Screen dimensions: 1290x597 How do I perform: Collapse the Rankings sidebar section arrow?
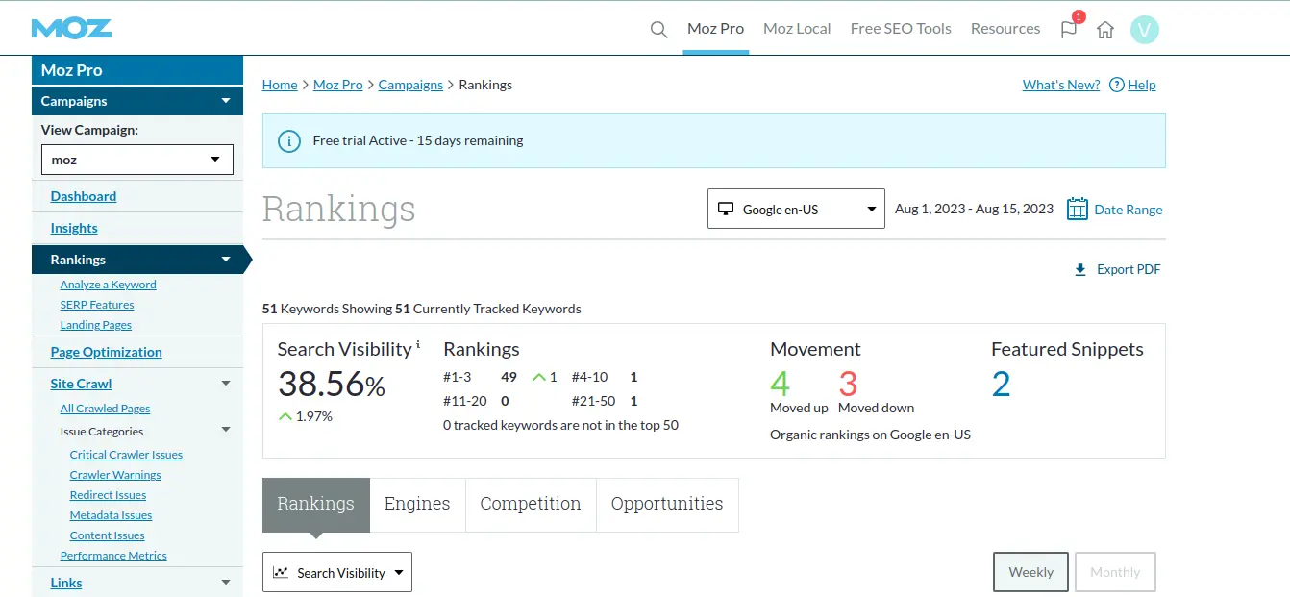click(x=226, y=260)
